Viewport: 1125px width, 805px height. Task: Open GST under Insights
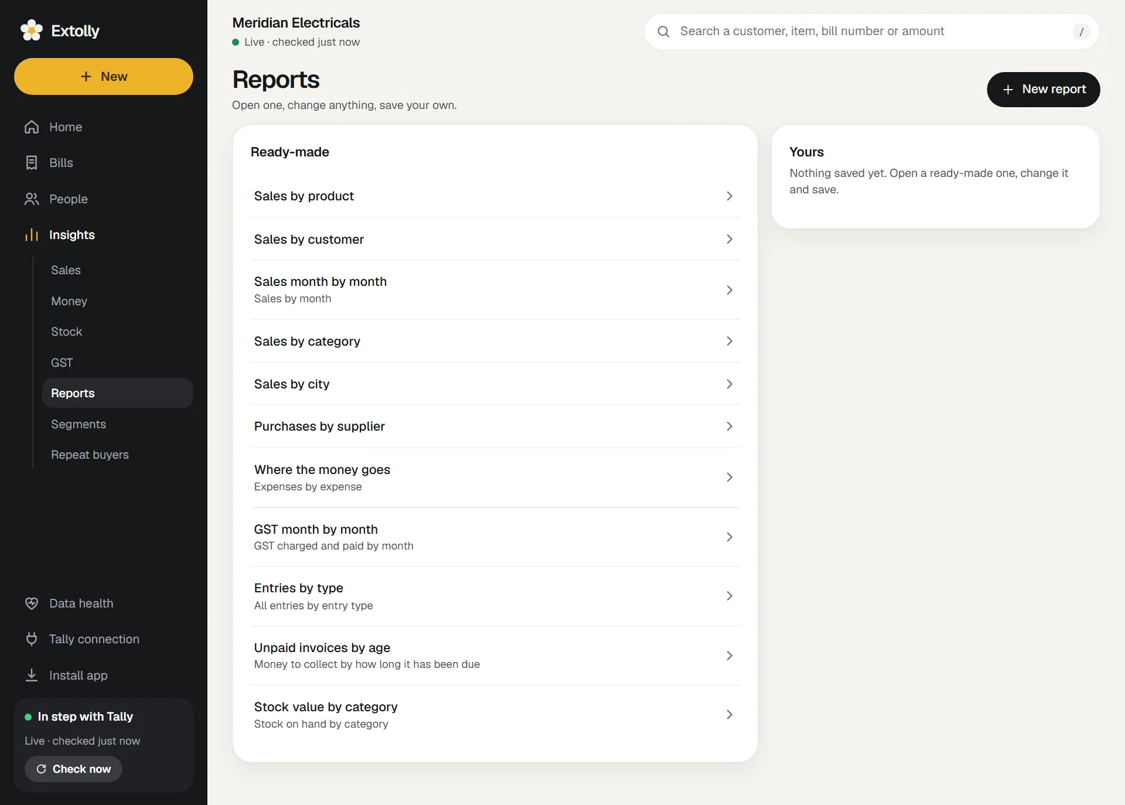[x=117, y=363]
